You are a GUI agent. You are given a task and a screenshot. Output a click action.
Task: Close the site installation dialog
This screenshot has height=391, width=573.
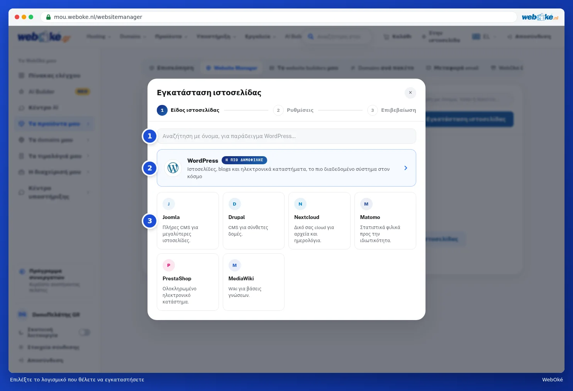click(410, 93)
